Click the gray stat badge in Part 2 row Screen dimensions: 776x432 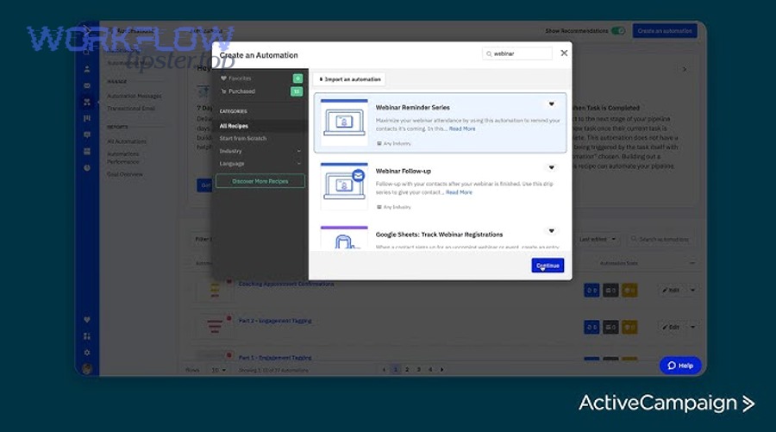point(610,327)
